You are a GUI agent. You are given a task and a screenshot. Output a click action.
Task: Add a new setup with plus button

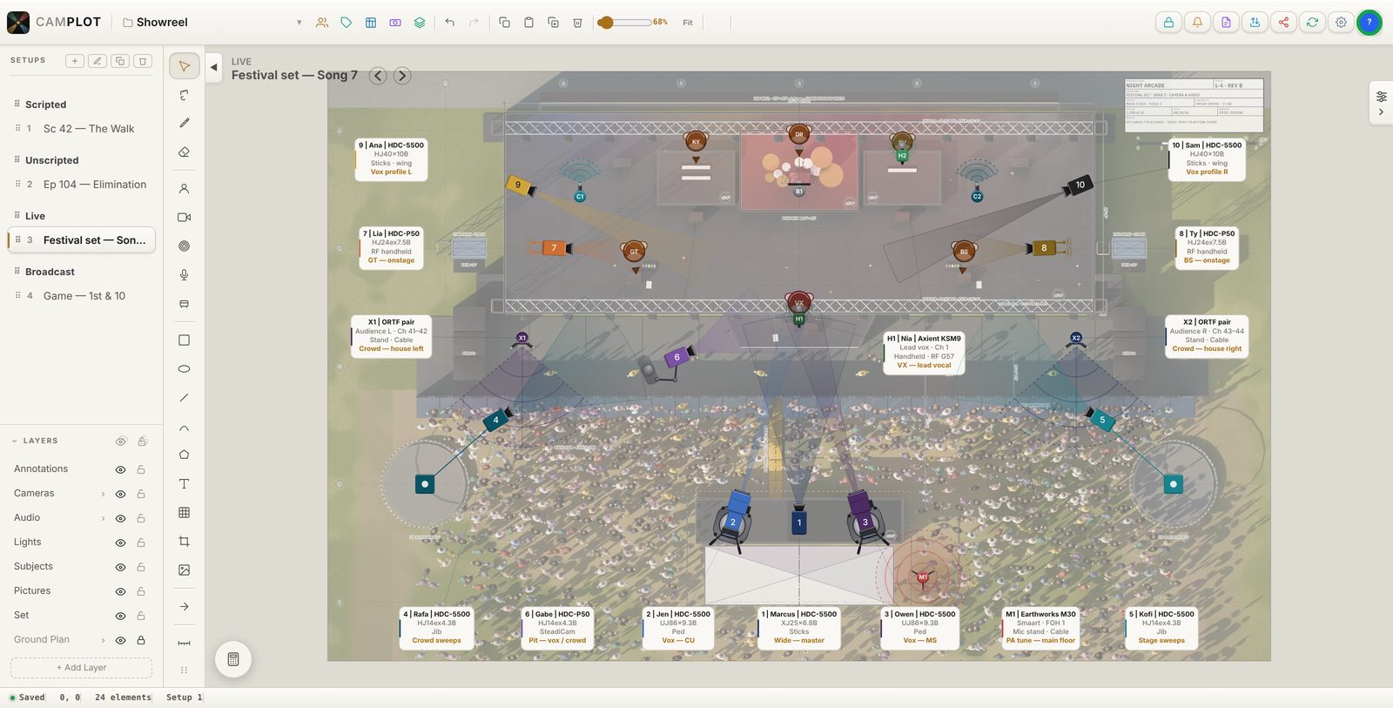75,61
